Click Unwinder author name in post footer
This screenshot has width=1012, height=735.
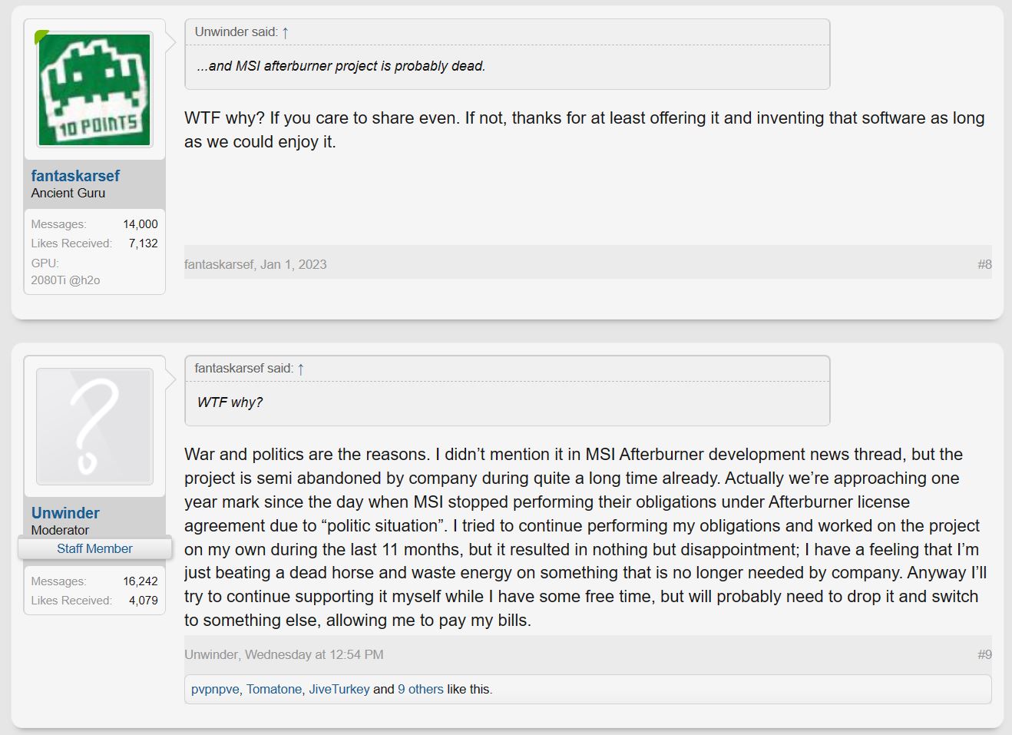211,654
